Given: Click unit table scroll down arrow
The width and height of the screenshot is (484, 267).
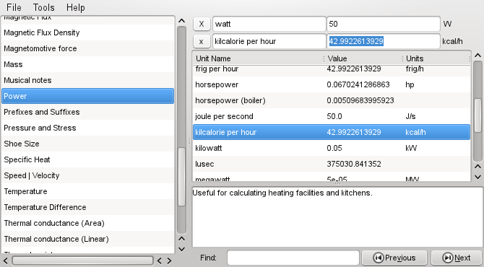Looking at the screenshot, I should pyautogui.click(x=477, y=177).
